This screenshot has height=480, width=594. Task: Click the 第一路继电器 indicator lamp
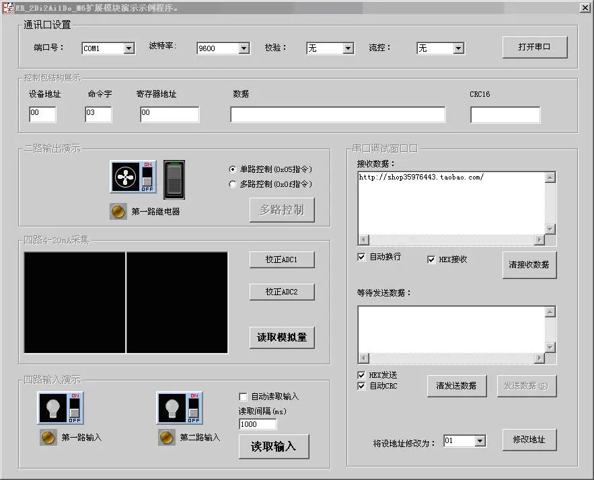[118, 211]
